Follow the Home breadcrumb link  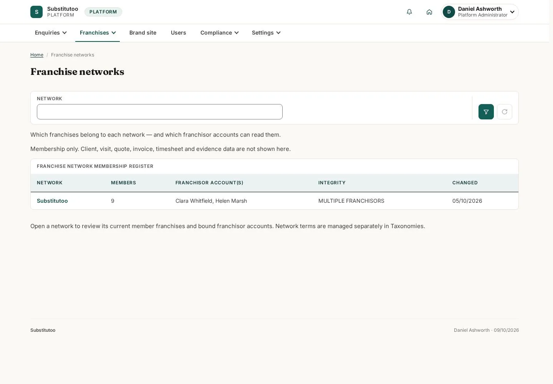click(x=37, y=55)
